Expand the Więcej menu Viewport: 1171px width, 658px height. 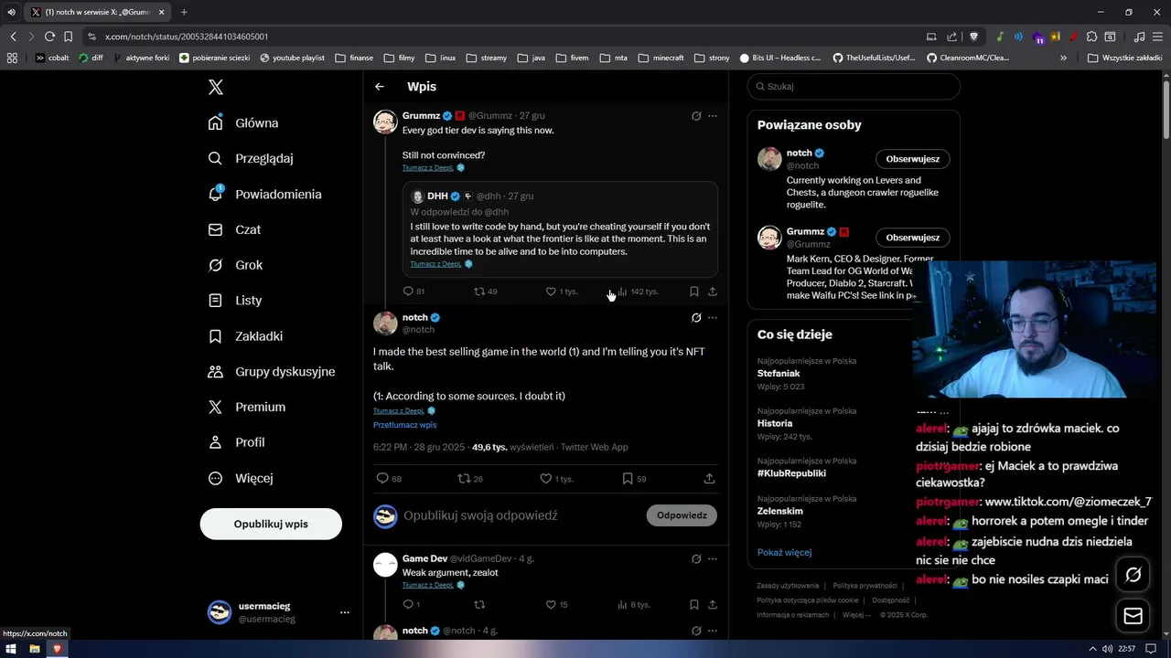point(241,478)
